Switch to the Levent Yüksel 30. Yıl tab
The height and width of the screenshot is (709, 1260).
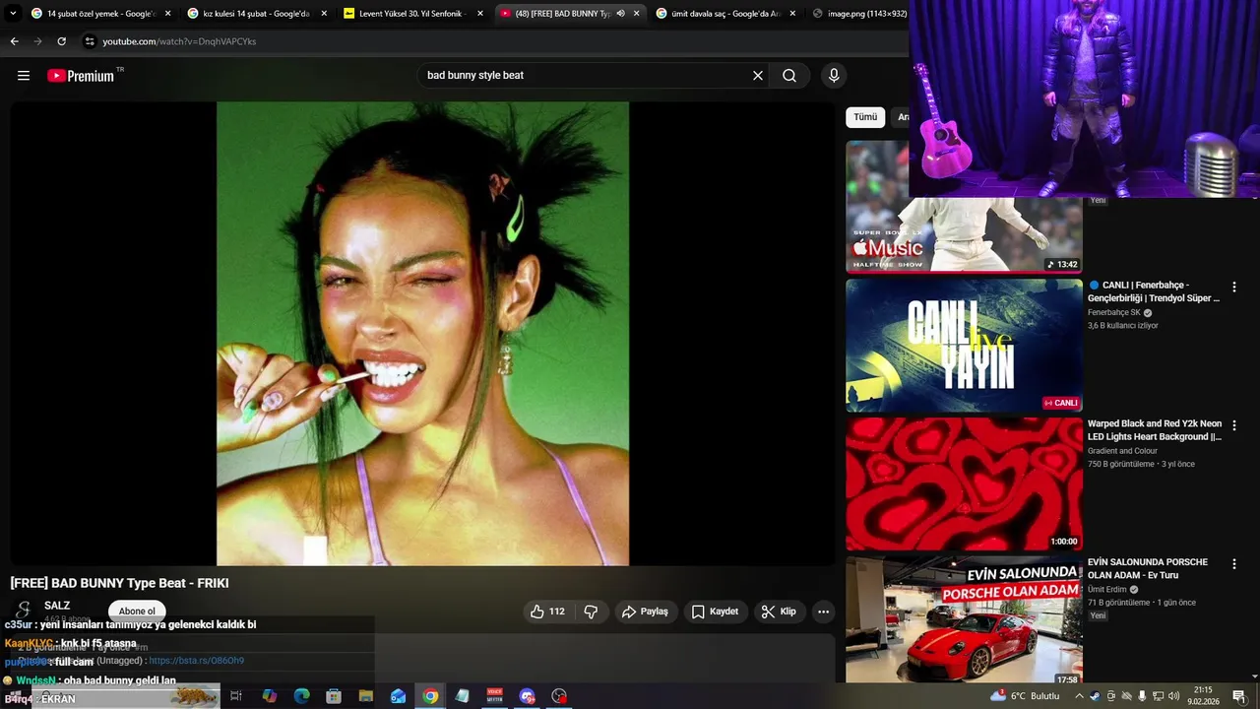413,14
